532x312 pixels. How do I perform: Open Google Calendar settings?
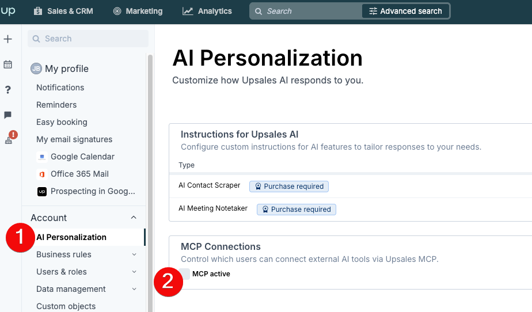coord(82,157)
